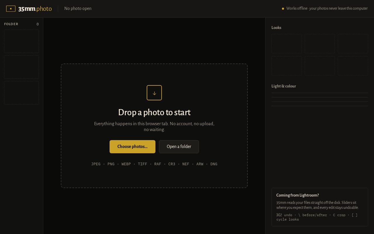Click the camera logo icon

11,9
